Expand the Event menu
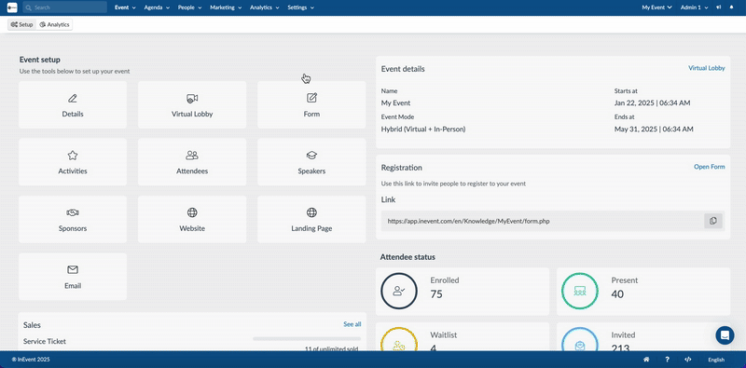746x368 pixels. pyautogui.click(x=125, y=7)
